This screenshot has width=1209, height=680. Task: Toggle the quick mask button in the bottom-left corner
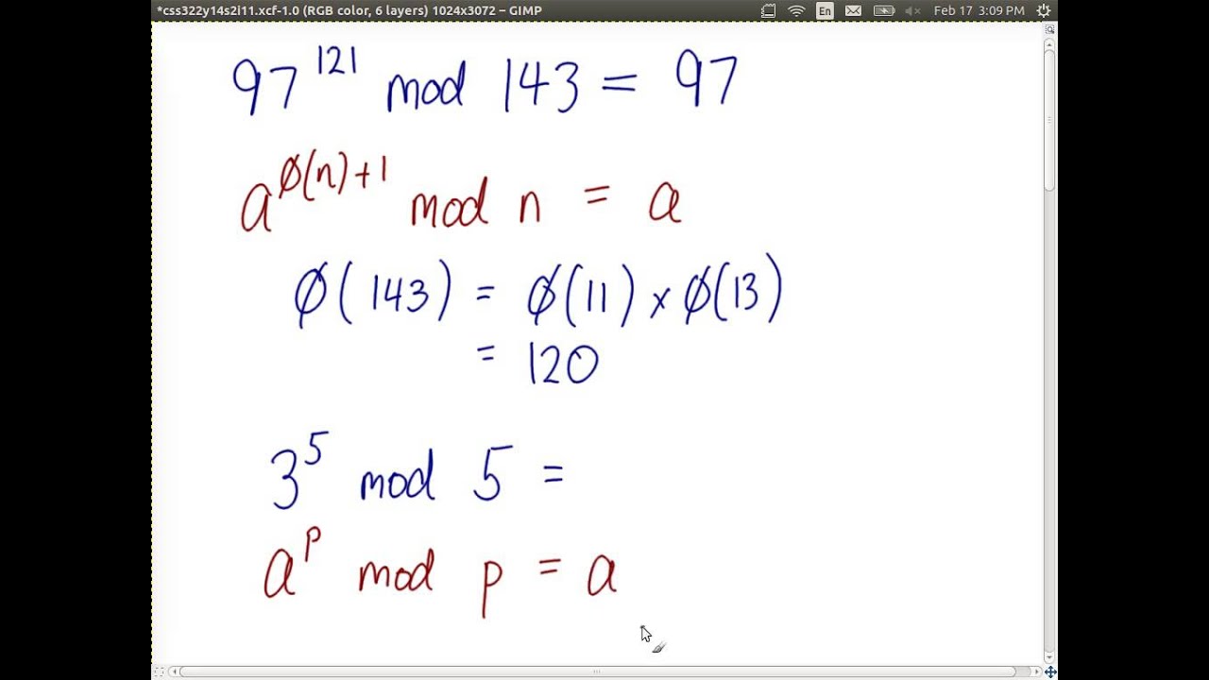pyautogui.click(x=158, y=671)
